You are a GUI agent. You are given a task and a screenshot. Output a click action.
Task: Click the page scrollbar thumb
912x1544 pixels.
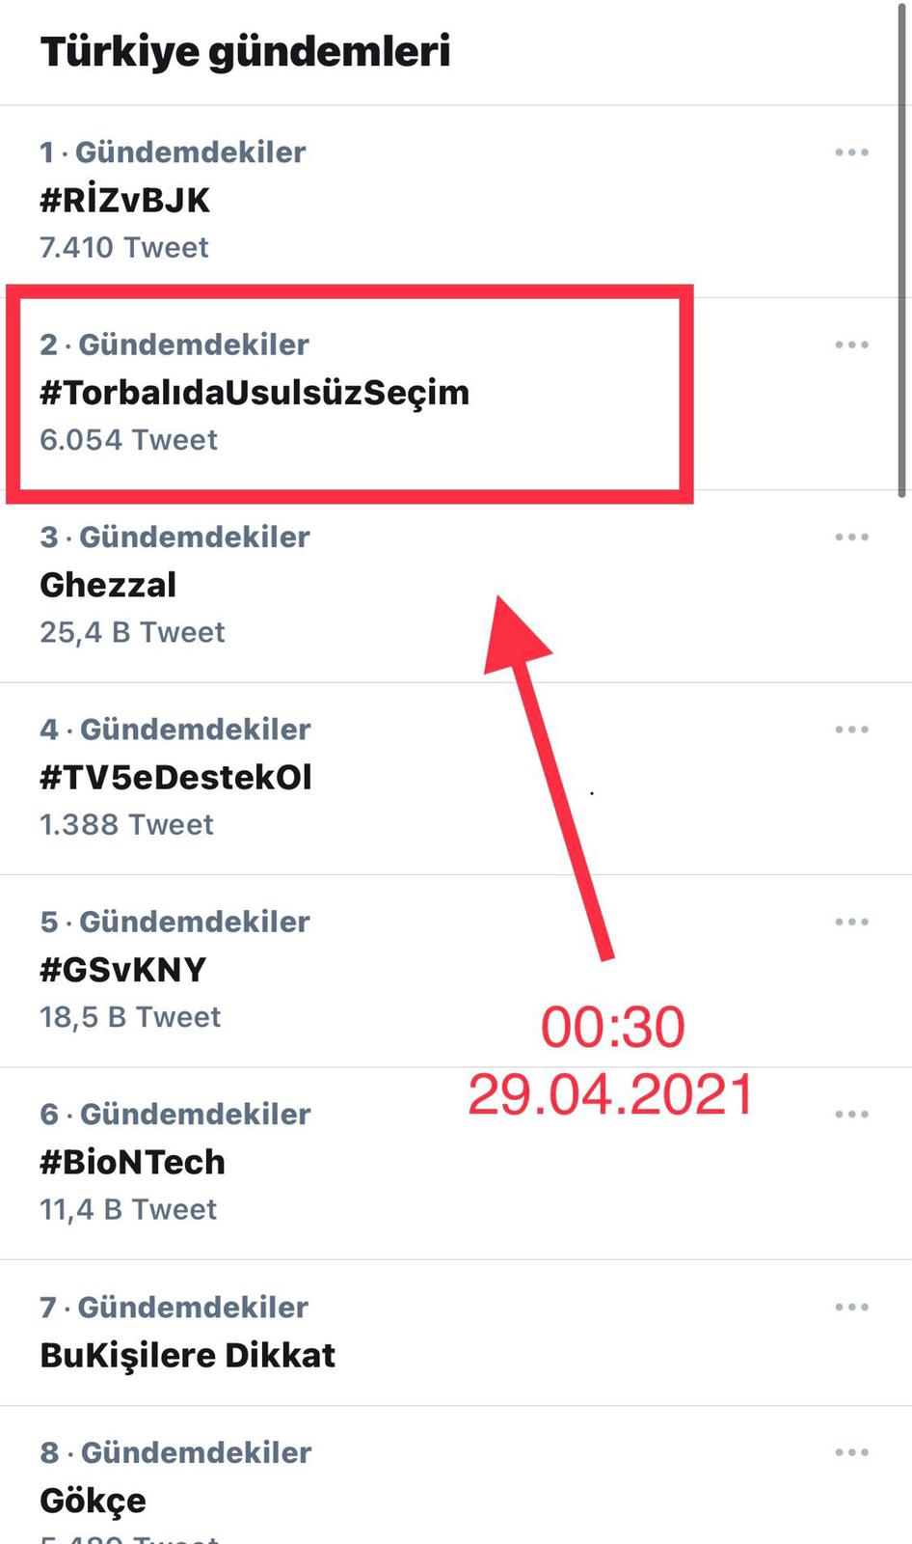click(x=903, y=251)
